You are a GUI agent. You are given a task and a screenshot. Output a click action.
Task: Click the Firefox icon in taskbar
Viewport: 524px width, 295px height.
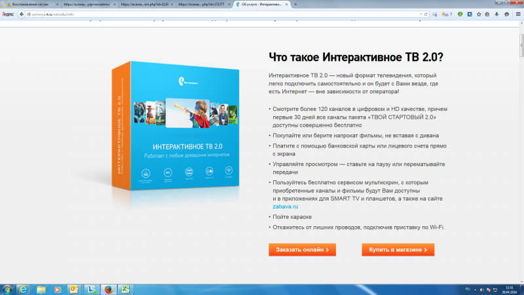click(x=107, y=289)
